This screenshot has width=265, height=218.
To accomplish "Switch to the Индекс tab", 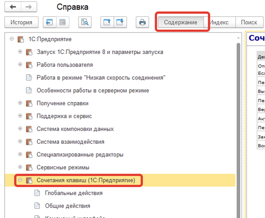I will click(219, 22).
